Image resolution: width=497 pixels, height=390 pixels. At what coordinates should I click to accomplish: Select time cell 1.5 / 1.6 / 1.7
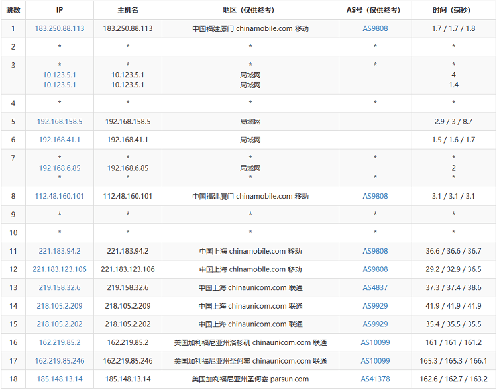pyautogui.click(x=453, y=140)
